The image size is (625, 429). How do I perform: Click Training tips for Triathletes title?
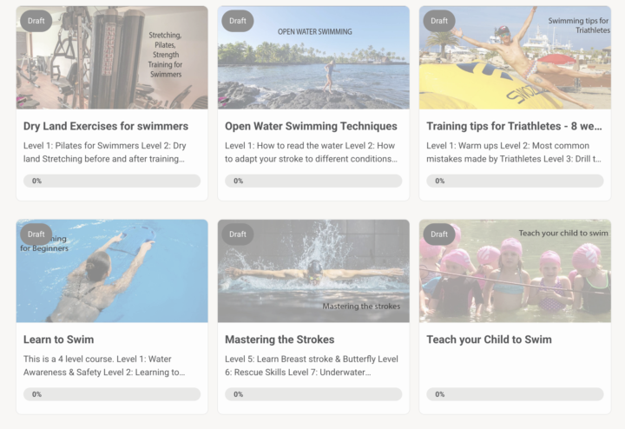pyautogui.click(x=514, y=126)
